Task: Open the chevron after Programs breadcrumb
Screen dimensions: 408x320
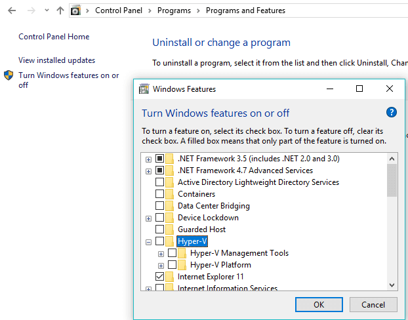Action: coord(199,10)
